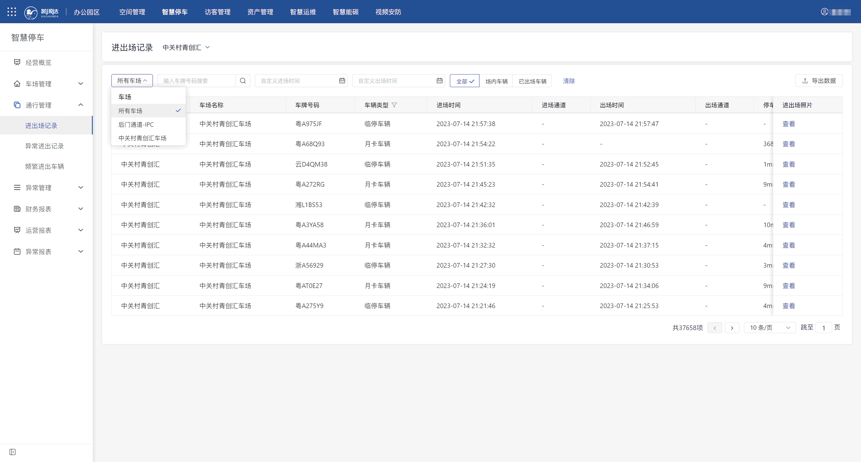This screenshot has width=861, height=462.
Task: Go to the next page arrow
Action: tap(732, 328)
